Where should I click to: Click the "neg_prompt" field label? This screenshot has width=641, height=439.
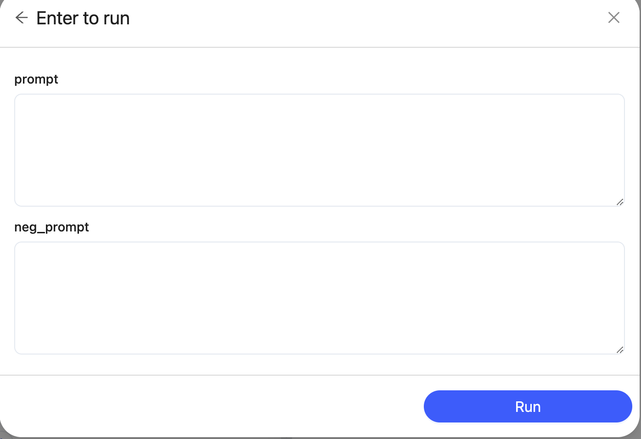point(51,227)
